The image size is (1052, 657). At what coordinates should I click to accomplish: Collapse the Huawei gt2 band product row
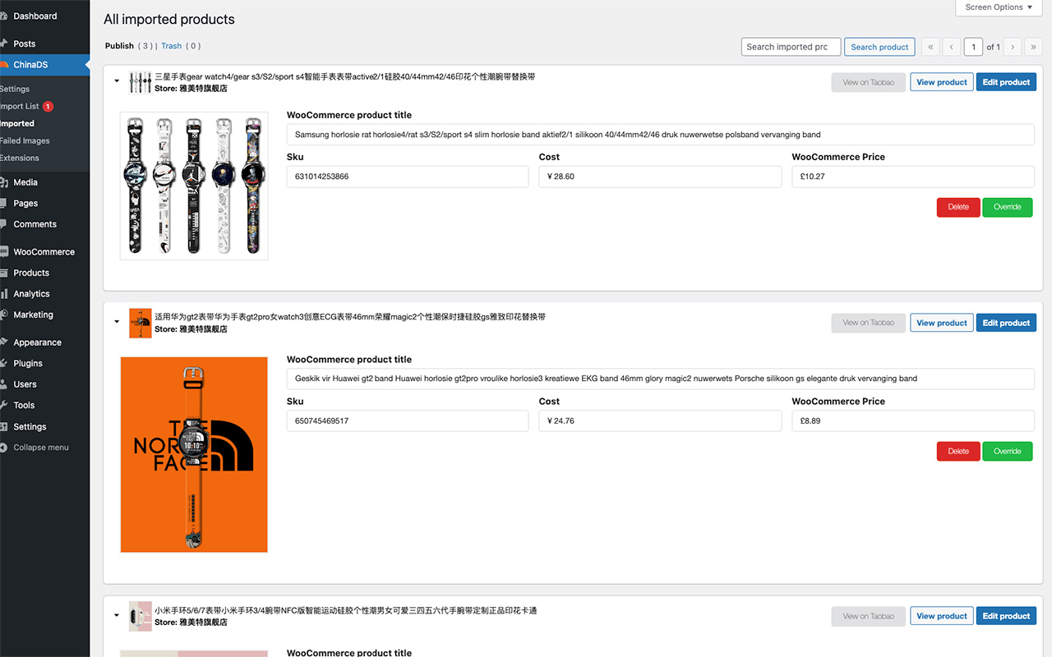point(116,322)
